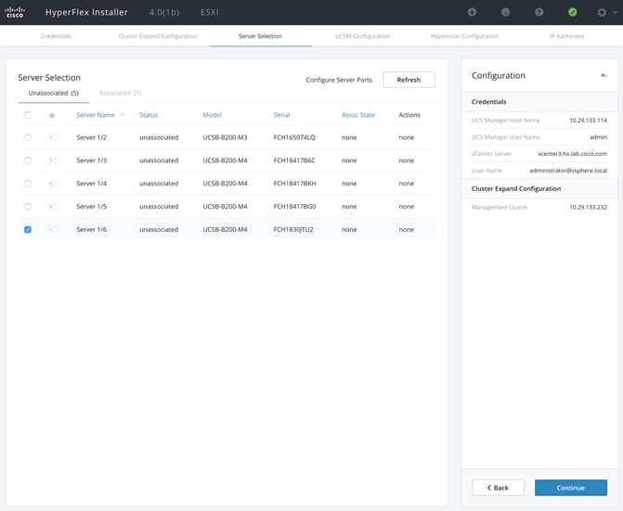Toggle locator LED for Server 1/2

point(53,137)
